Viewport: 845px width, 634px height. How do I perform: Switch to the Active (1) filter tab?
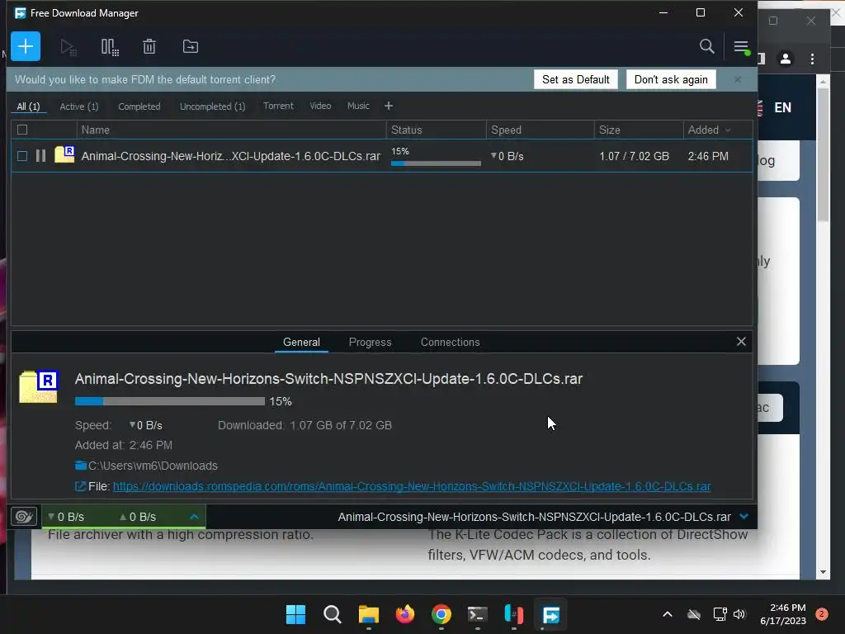click(x=78, y=106)
